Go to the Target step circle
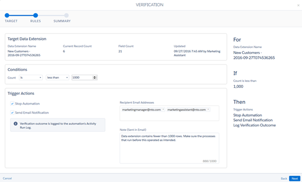 [7, 15]
